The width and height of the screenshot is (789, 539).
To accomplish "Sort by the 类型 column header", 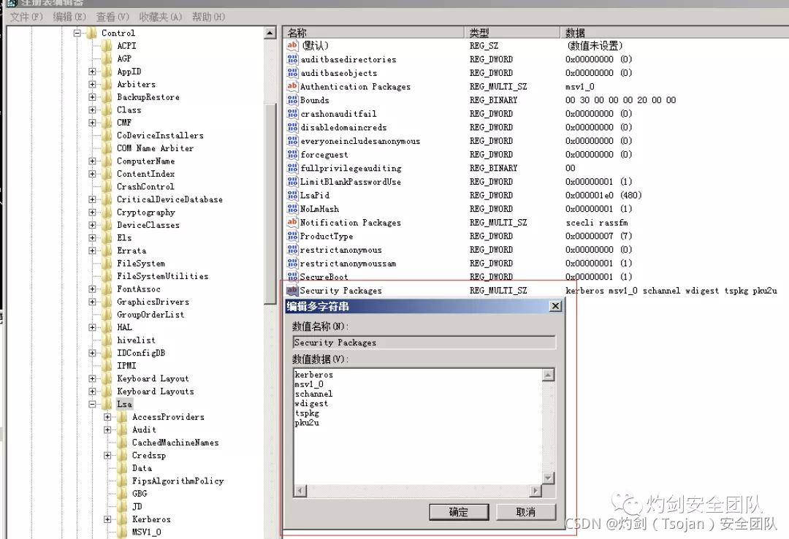I will (x=511, y=33).
